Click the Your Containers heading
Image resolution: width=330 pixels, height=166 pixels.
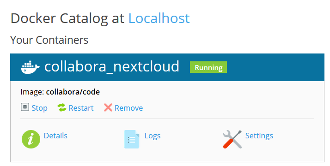tap(49, 40)
